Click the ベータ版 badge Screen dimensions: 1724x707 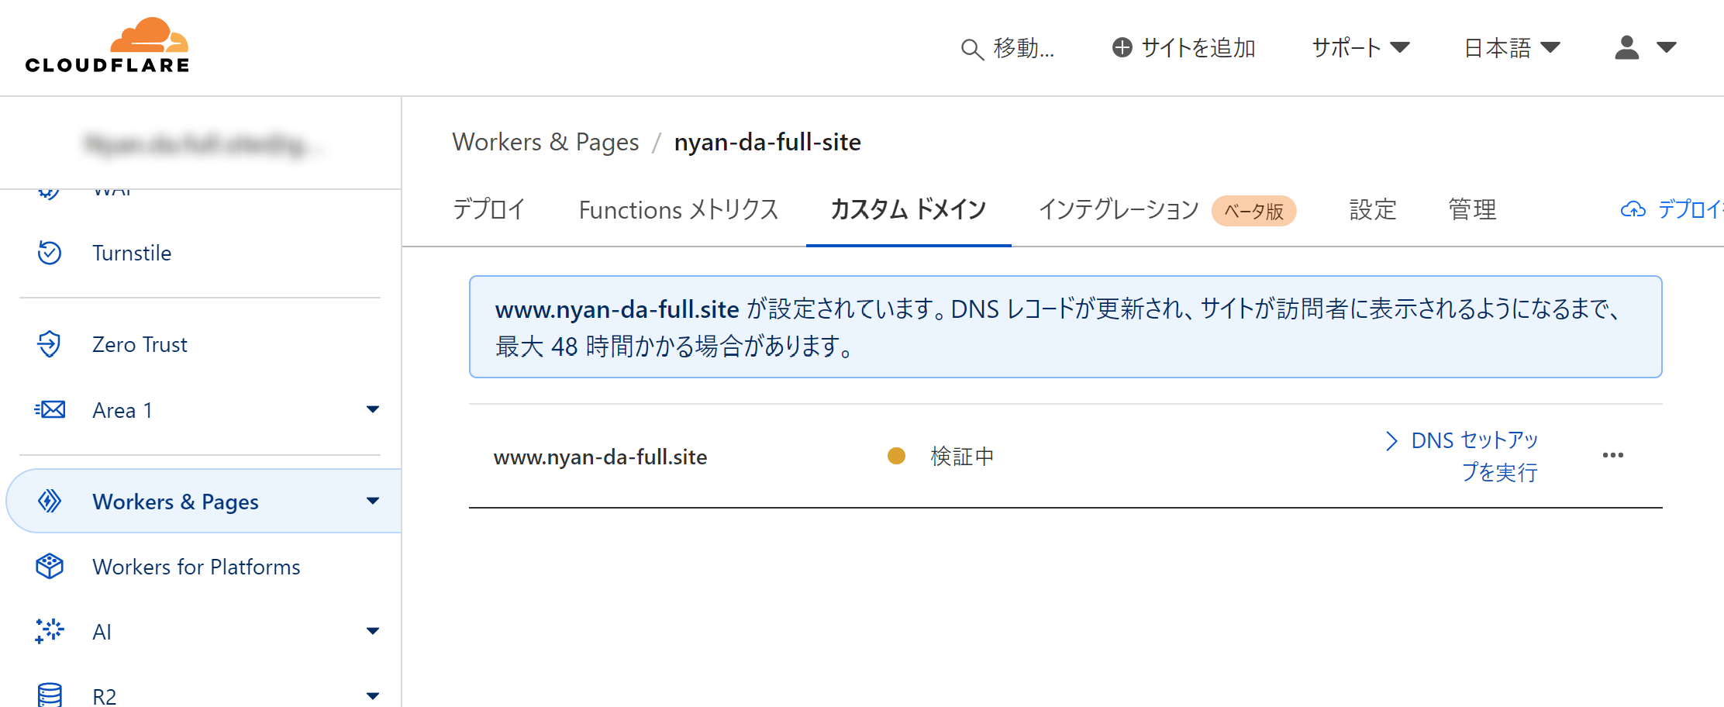(1253, 211)
